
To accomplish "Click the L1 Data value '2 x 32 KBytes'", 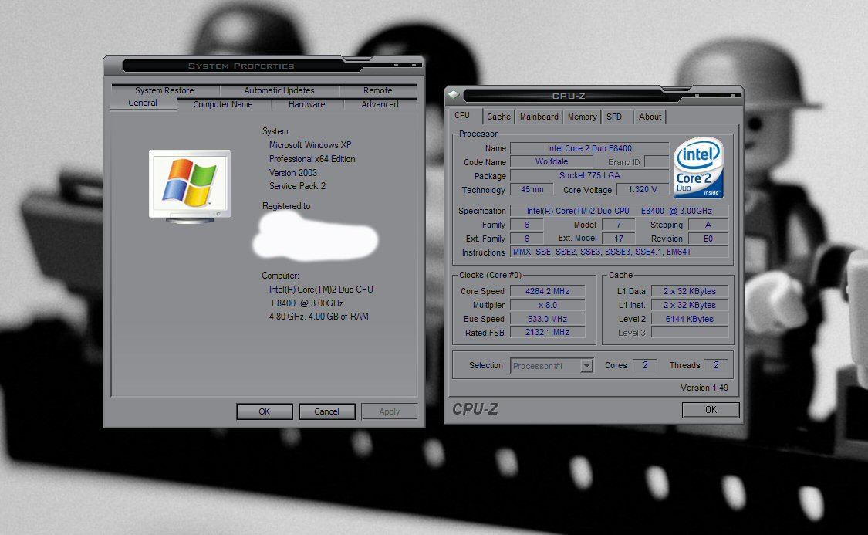I will coord(690,291).
